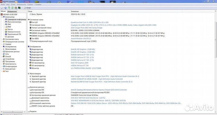Expand the Мультимедиа tree node

(2, 49)
